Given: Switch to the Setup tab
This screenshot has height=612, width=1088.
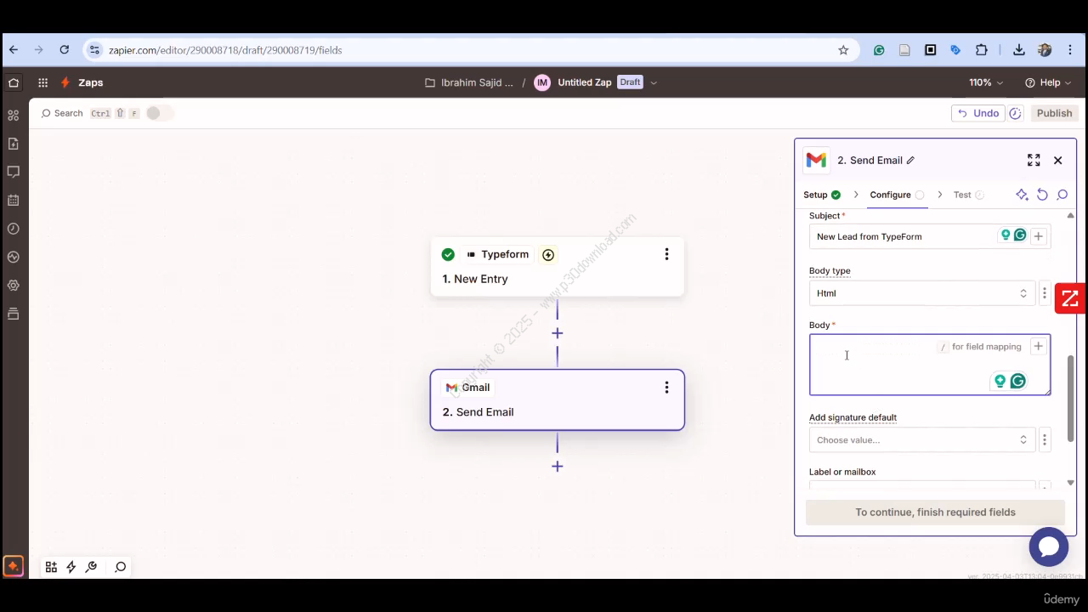Looking at the screenshot, I should click(x=822, y=195).
